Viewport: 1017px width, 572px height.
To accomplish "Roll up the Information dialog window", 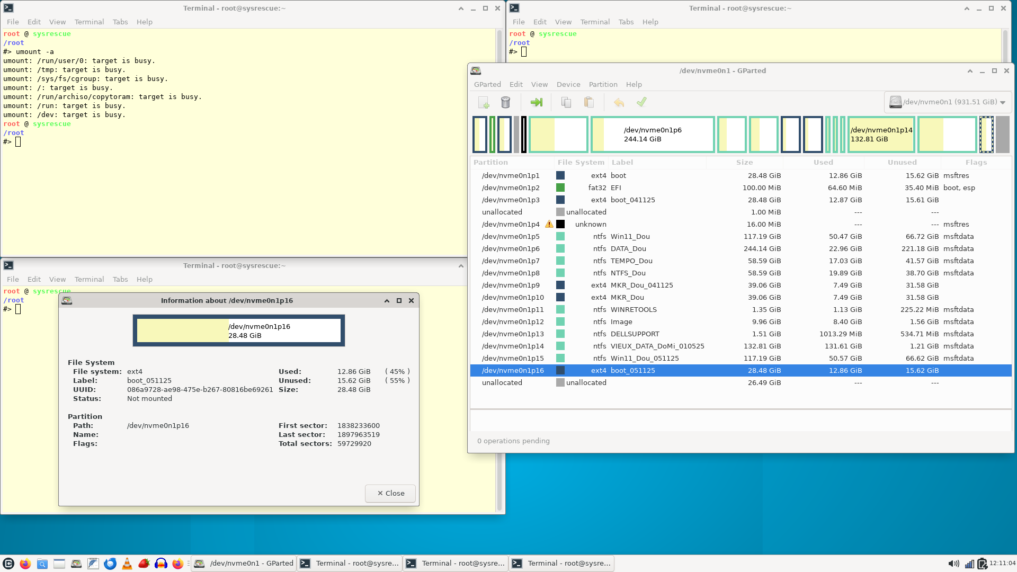I will click(387, 300).
